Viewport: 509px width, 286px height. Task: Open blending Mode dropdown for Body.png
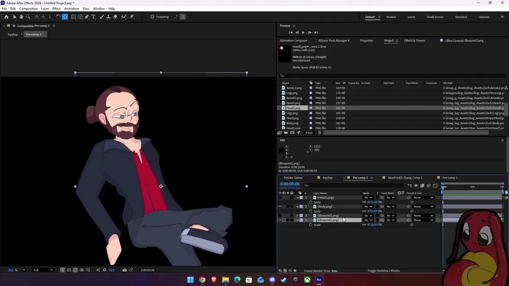point(368,207)
